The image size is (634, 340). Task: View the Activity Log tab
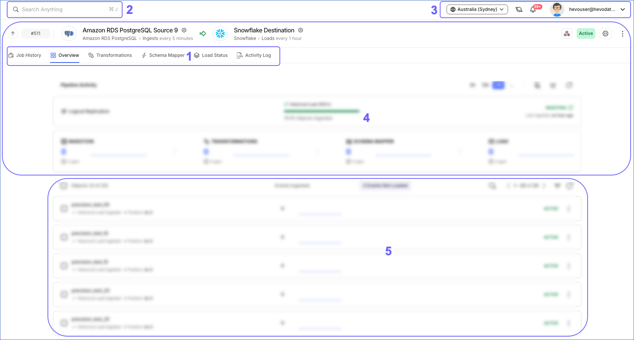pyautogui.click(x=254, y=55)
